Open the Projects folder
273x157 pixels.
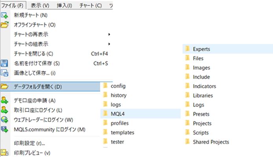(202, 124)
